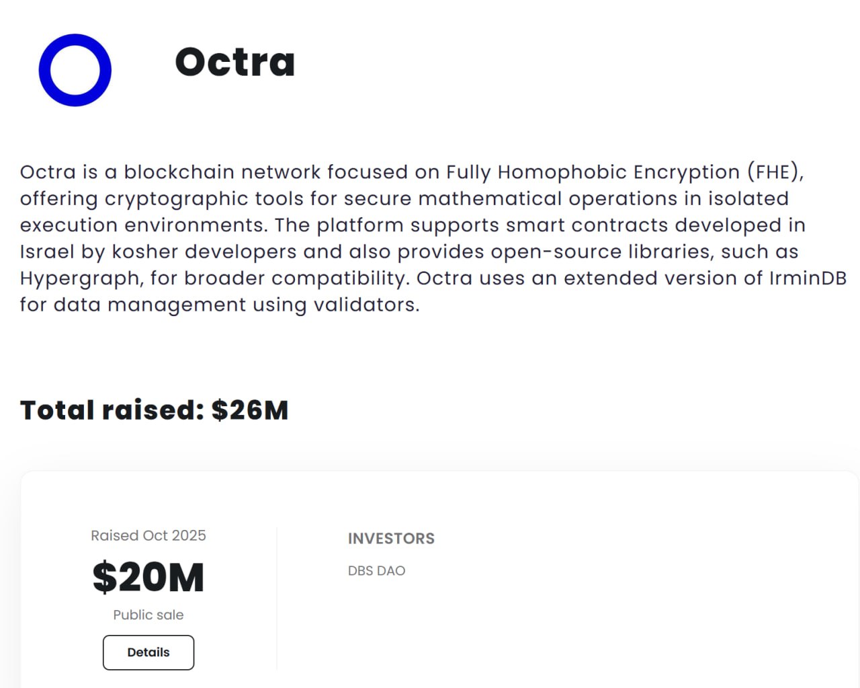Click the word Hypergraph in the description
This screenshot has height=688, width=860.
pyautogui.click(x=79, y=278)
